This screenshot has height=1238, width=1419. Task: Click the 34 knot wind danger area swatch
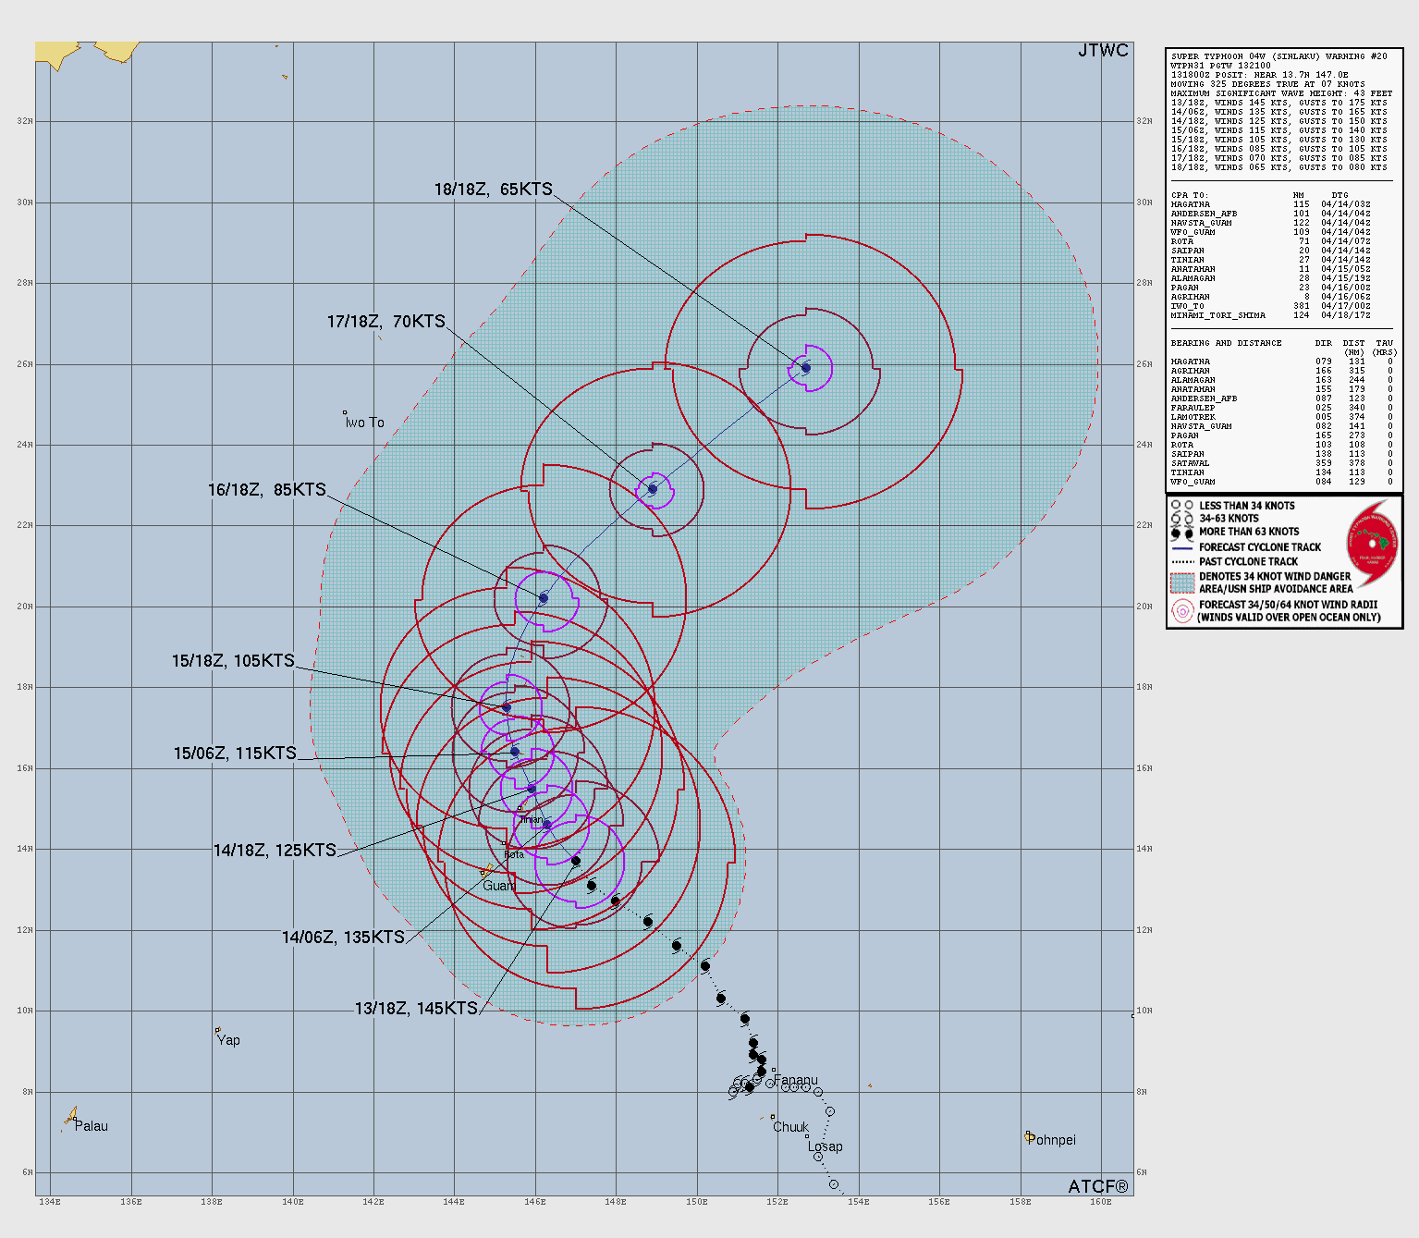click(1182, 582)
